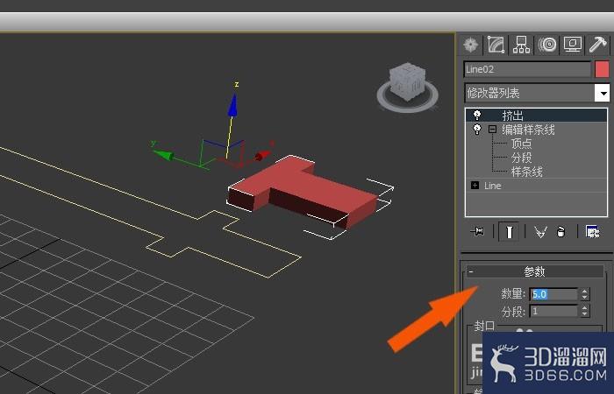The height and width of the screenshot is (394, 614).
Task: Click the ViewCube in the viewport
Action: click(x=407, y=81)
